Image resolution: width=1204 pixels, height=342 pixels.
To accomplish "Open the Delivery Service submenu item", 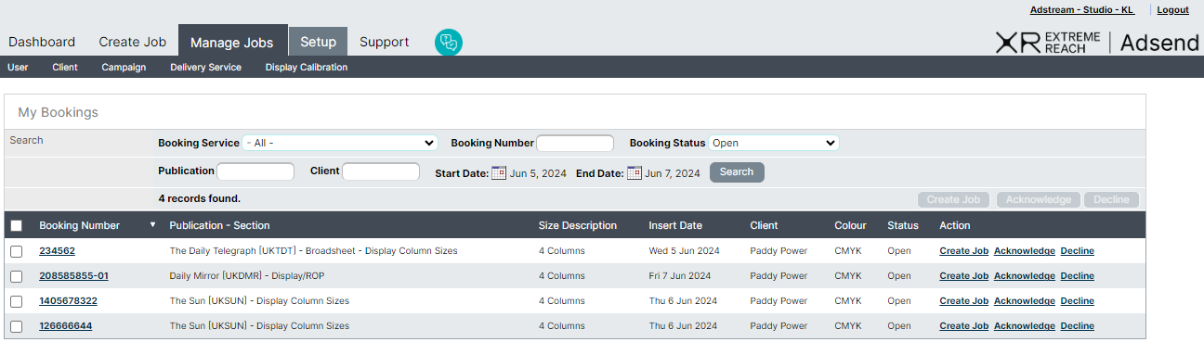I will point(205,67).
